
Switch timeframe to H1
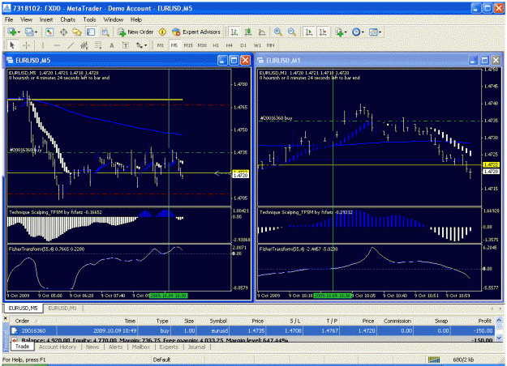click(x=216, y=45)
